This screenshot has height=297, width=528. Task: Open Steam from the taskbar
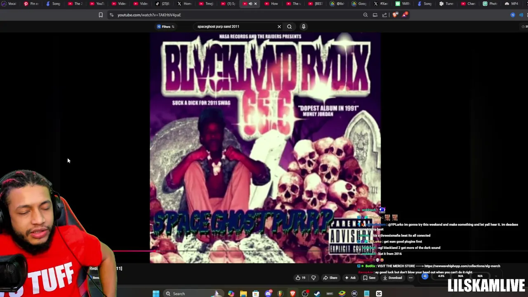[x=317, y=294]
